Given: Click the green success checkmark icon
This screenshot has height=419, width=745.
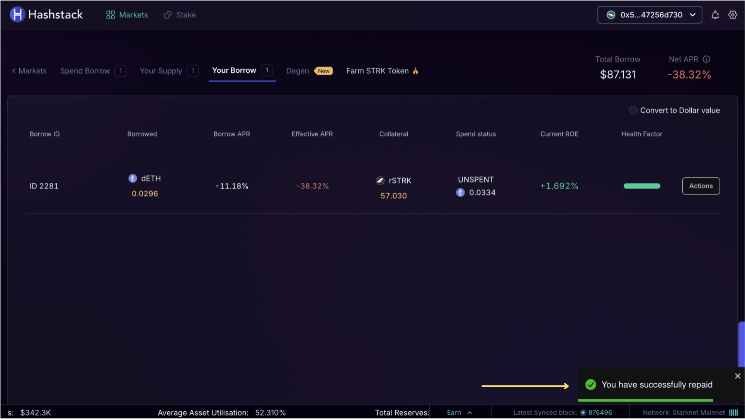Looking at the screenshot, I should pos(591,385).
